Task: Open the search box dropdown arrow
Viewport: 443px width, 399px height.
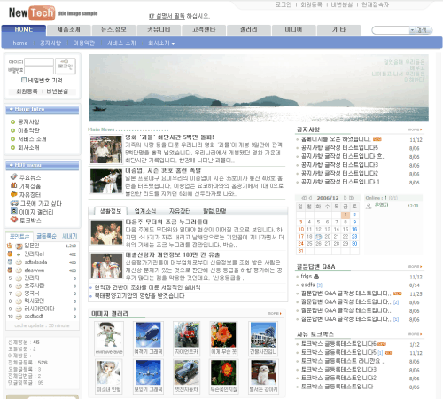Action: pyautogui.click(x=412, y=30)
